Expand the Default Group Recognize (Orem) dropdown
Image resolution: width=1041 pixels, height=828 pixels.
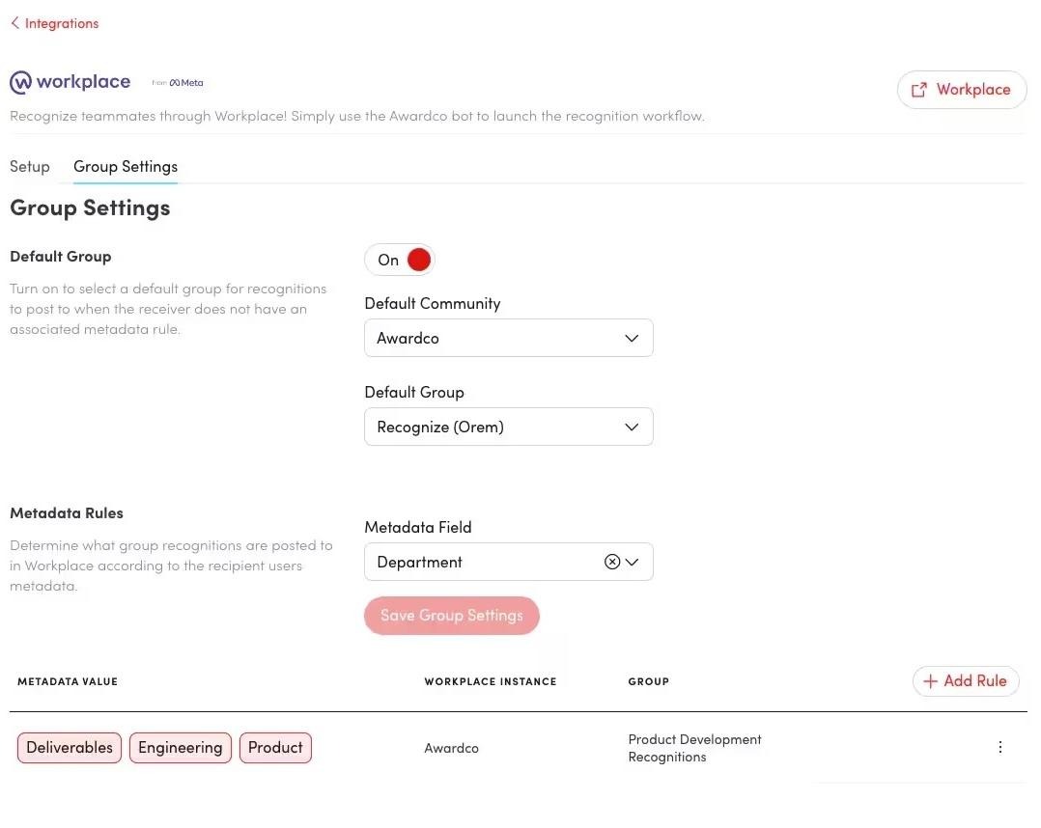pos(508,427)
